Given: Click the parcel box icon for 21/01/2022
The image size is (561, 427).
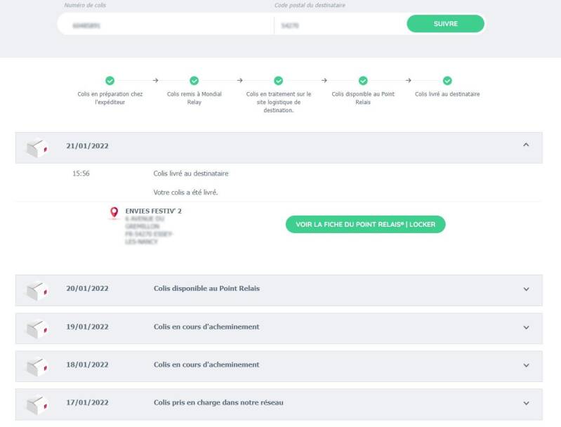Looking at the screenshot, I should coord(37,147).
